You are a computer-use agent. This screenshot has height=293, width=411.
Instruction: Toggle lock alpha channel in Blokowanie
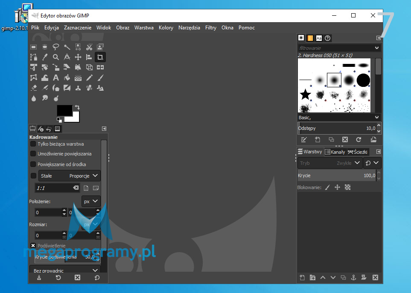[x=347, y=187]
